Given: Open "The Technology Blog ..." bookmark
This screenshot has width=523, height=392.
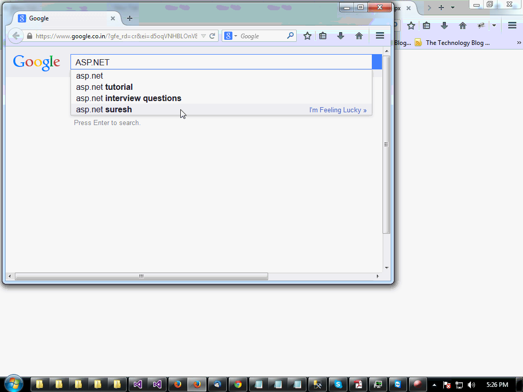Looking at the screenshot, I should (453, 43).
